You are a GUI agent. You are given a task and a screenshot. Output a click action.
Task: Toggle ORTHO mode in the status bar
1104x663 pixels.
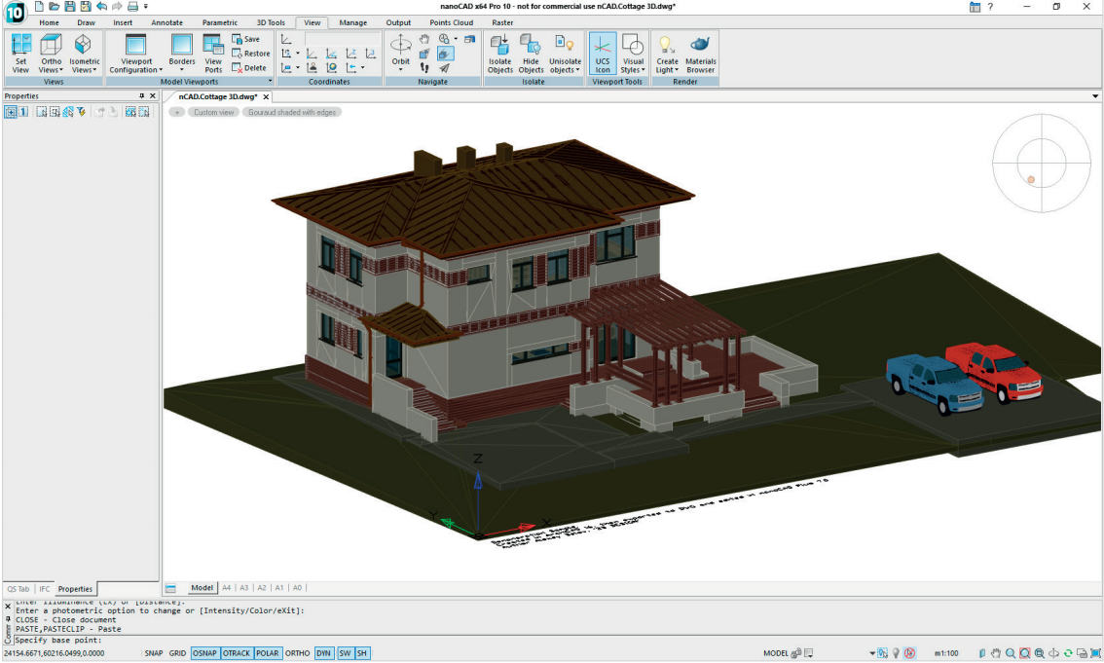(297, 653)
